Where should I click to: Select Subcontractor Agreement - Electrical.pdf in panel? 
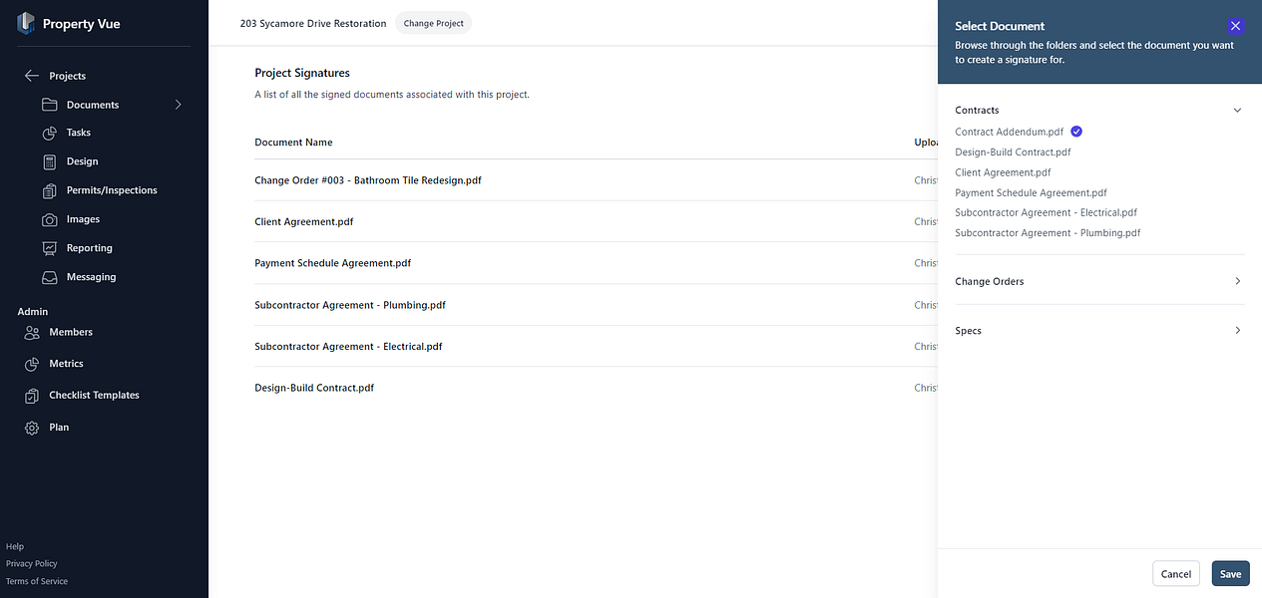point(1046,212)
